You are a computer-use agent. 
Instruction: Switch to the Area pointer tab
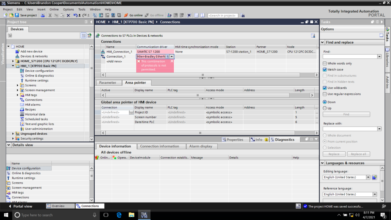pyautogui.click(x=137, y=82)
